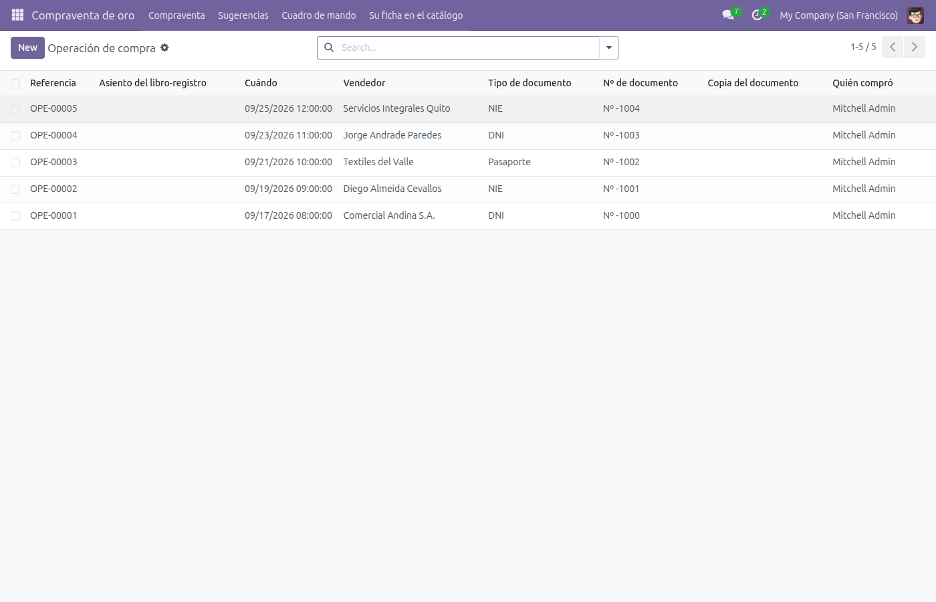The image size is (936, 602).
Task: Click vendor Textiles del Valle
Action: coord(378,162)
